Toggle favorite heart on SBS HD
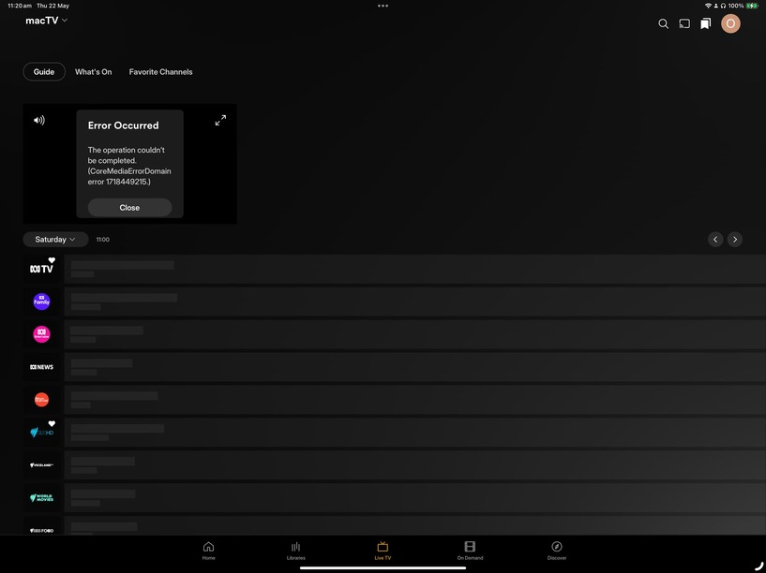This screenshot has width=766, height=573. tap(52, 423)
